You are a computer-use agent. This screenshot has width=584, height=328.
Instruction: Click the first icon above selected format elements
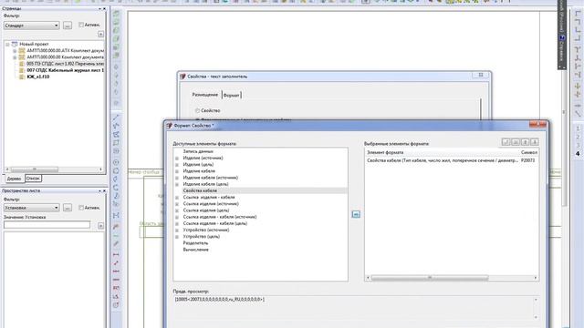(506, 142)
